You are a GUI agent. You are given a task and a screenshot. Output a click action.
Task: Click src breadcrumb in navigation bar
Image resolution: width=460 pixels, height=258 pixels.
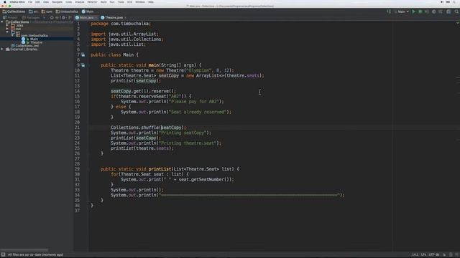33,11
